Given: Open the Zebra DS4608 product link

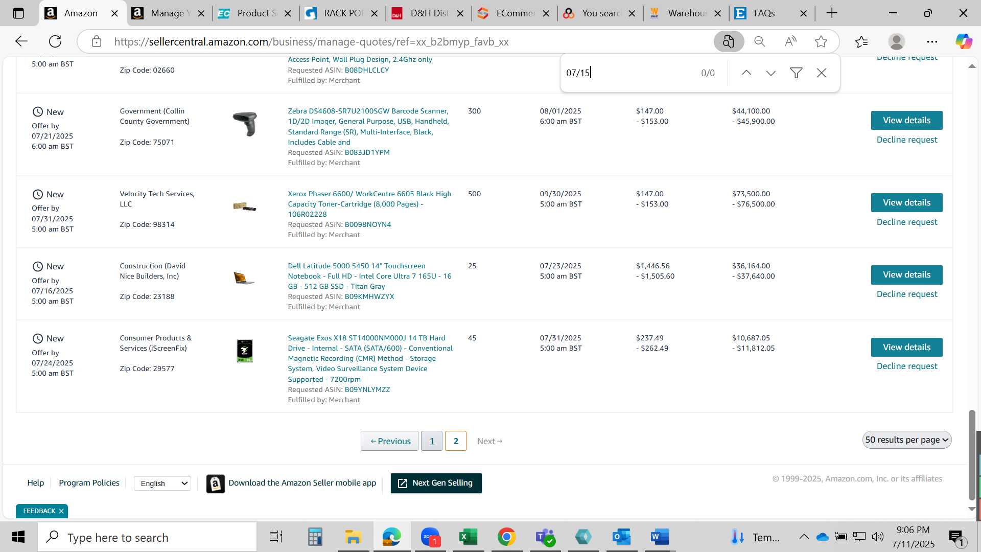Looking at the screenshot, I should (368, 126).
